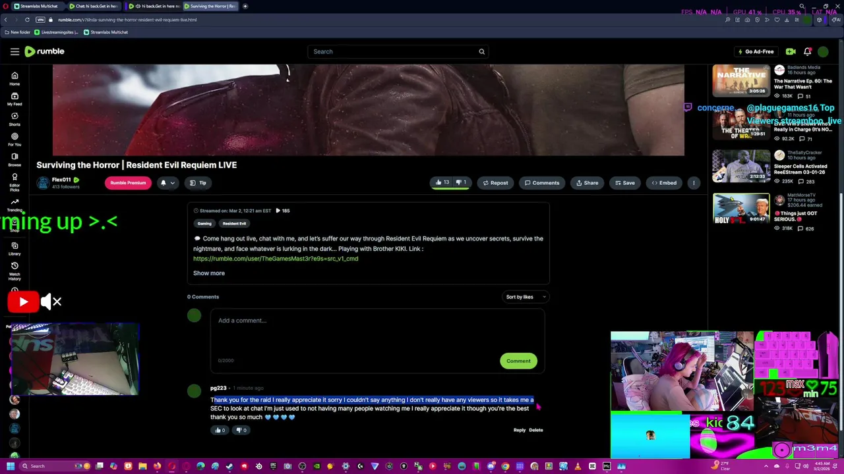Open Watch History in the sidebar
This screenshot has width=844, height=474.
15,271
